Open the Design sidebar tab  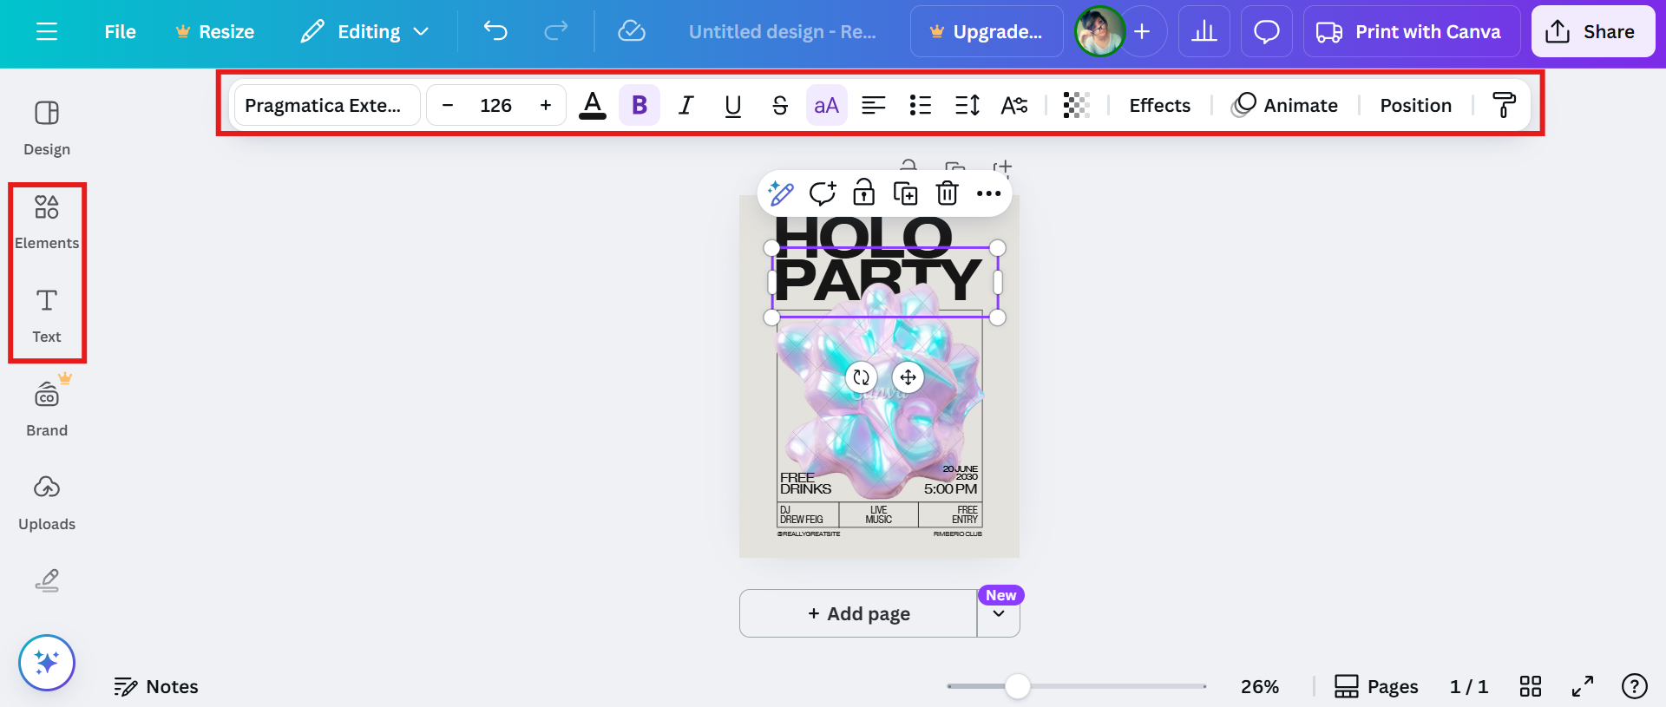pos(47,128)
